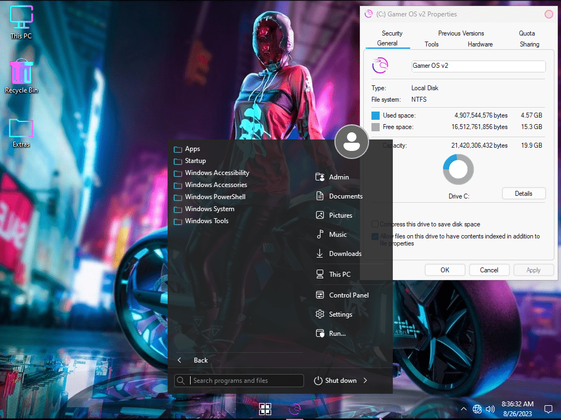Switch to Quota tab

coord(527,33)
